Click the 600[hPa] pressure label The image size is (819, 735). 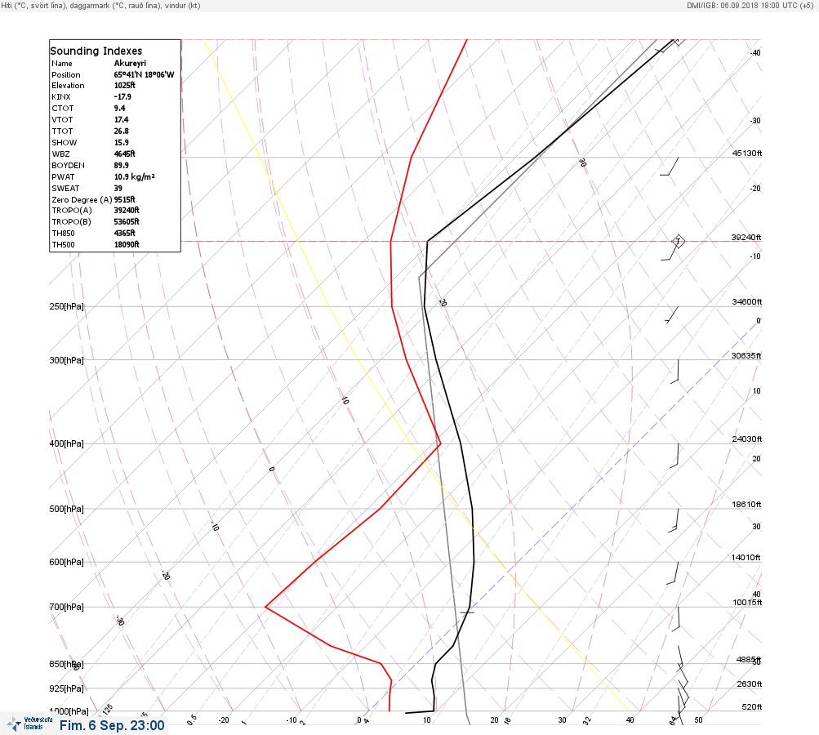[66, 562]
